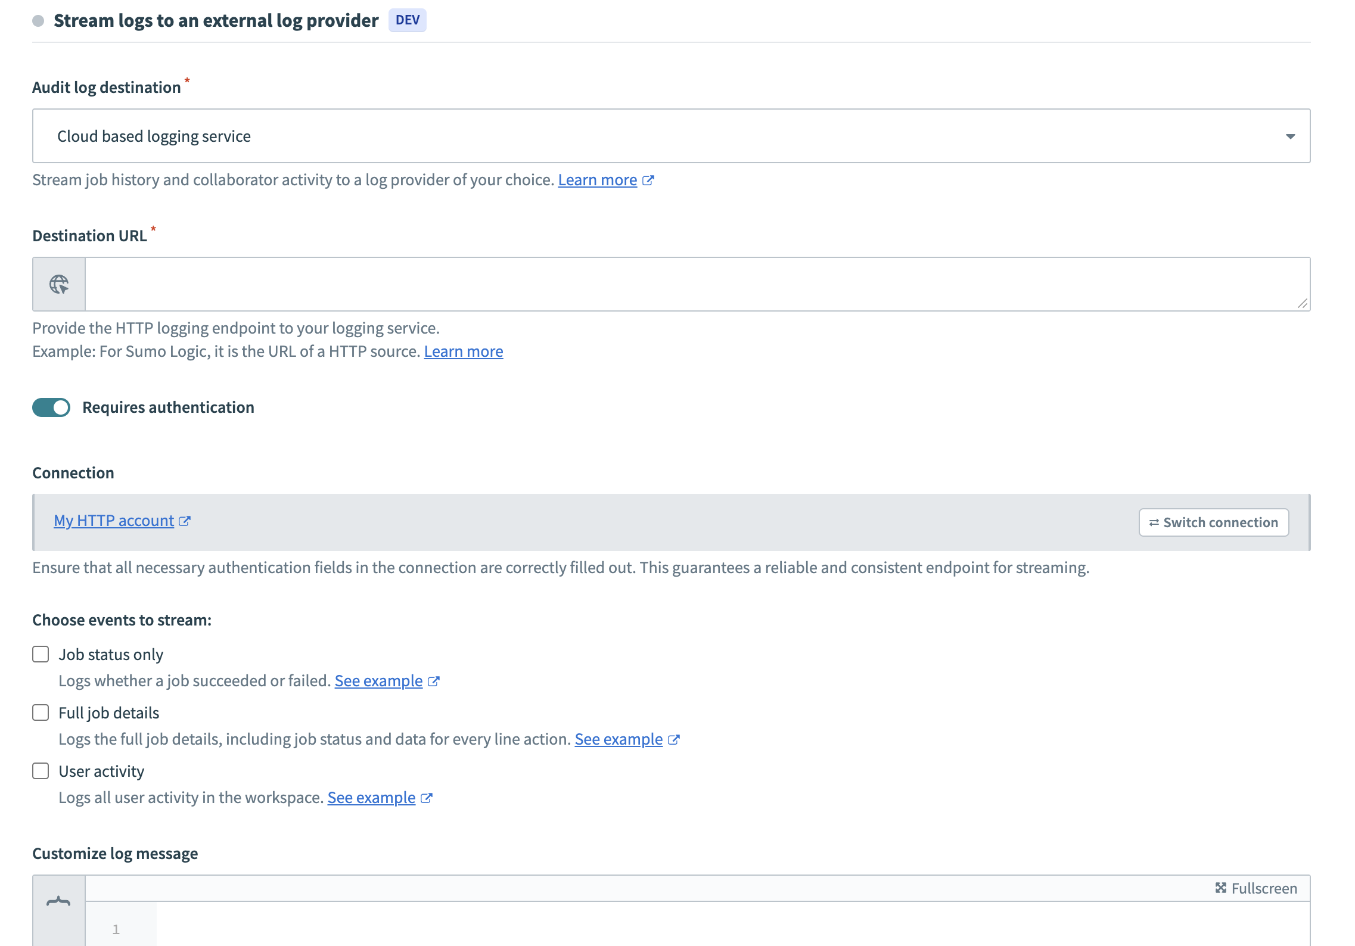Open See example for Full job details
The height and width of the screenshot is (946, 1355).
coord(620,739)
